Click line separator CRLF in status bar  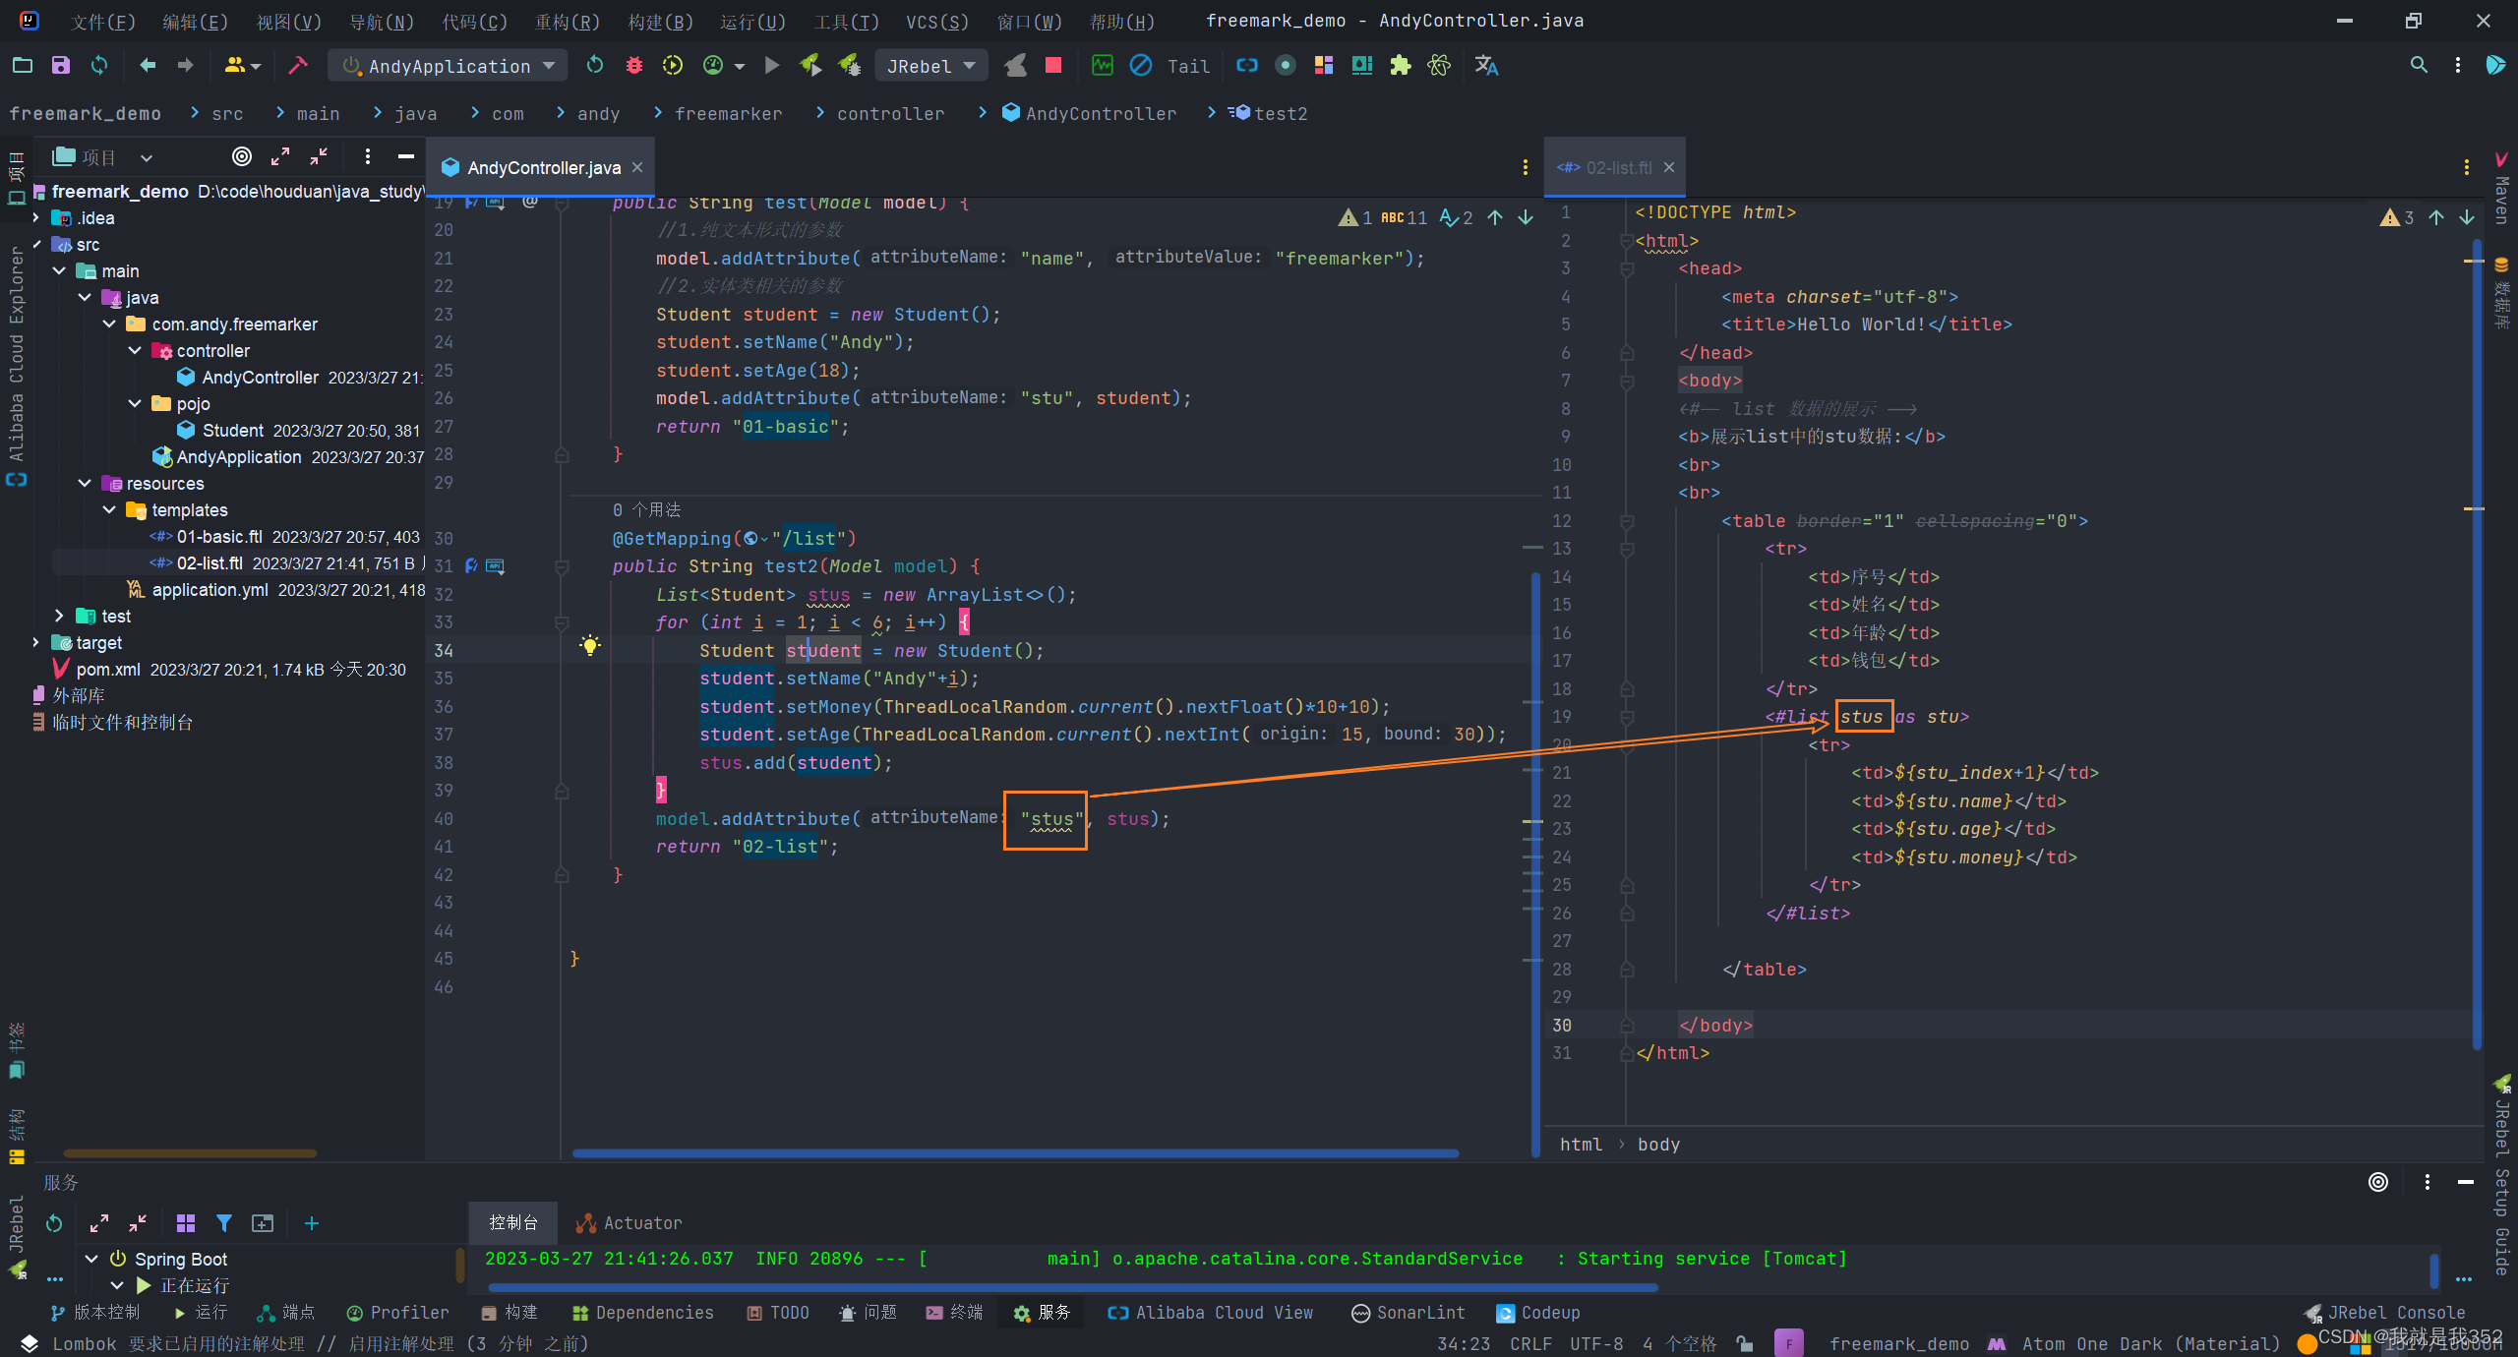tap(1530, 1344)
